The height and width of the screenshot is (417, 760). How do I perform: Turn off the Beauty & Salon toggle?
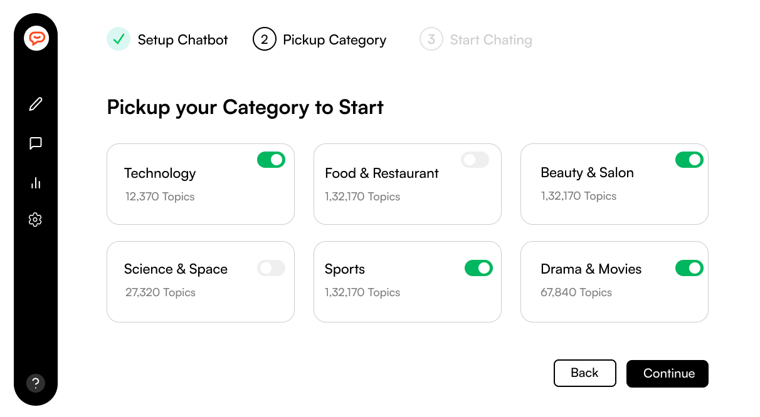point(689,160)
